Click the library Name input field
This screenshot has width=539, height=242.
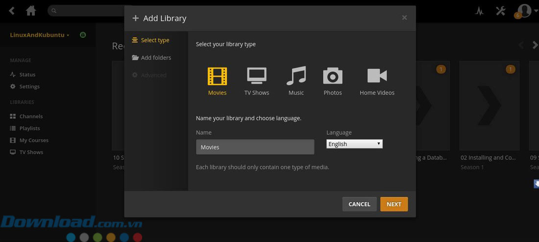[x=255, y=147]
